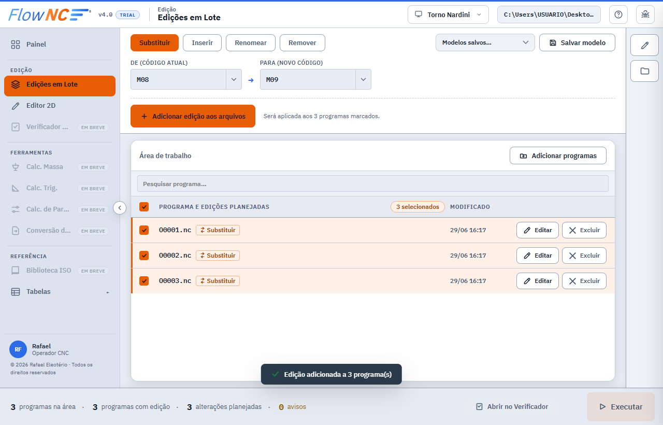The height and width of the screenshot is (425, 663).
Task: Uncheck the 00001.nc checkbox
Action: coord(144,230)
